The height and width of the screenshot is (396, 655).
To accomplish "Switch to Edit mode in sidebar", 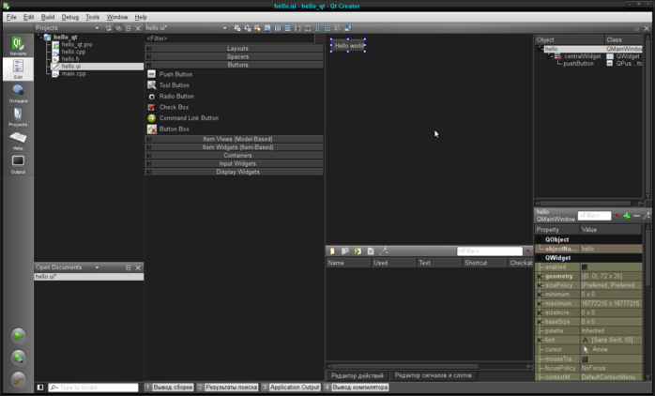I will (x=18, y=69).
